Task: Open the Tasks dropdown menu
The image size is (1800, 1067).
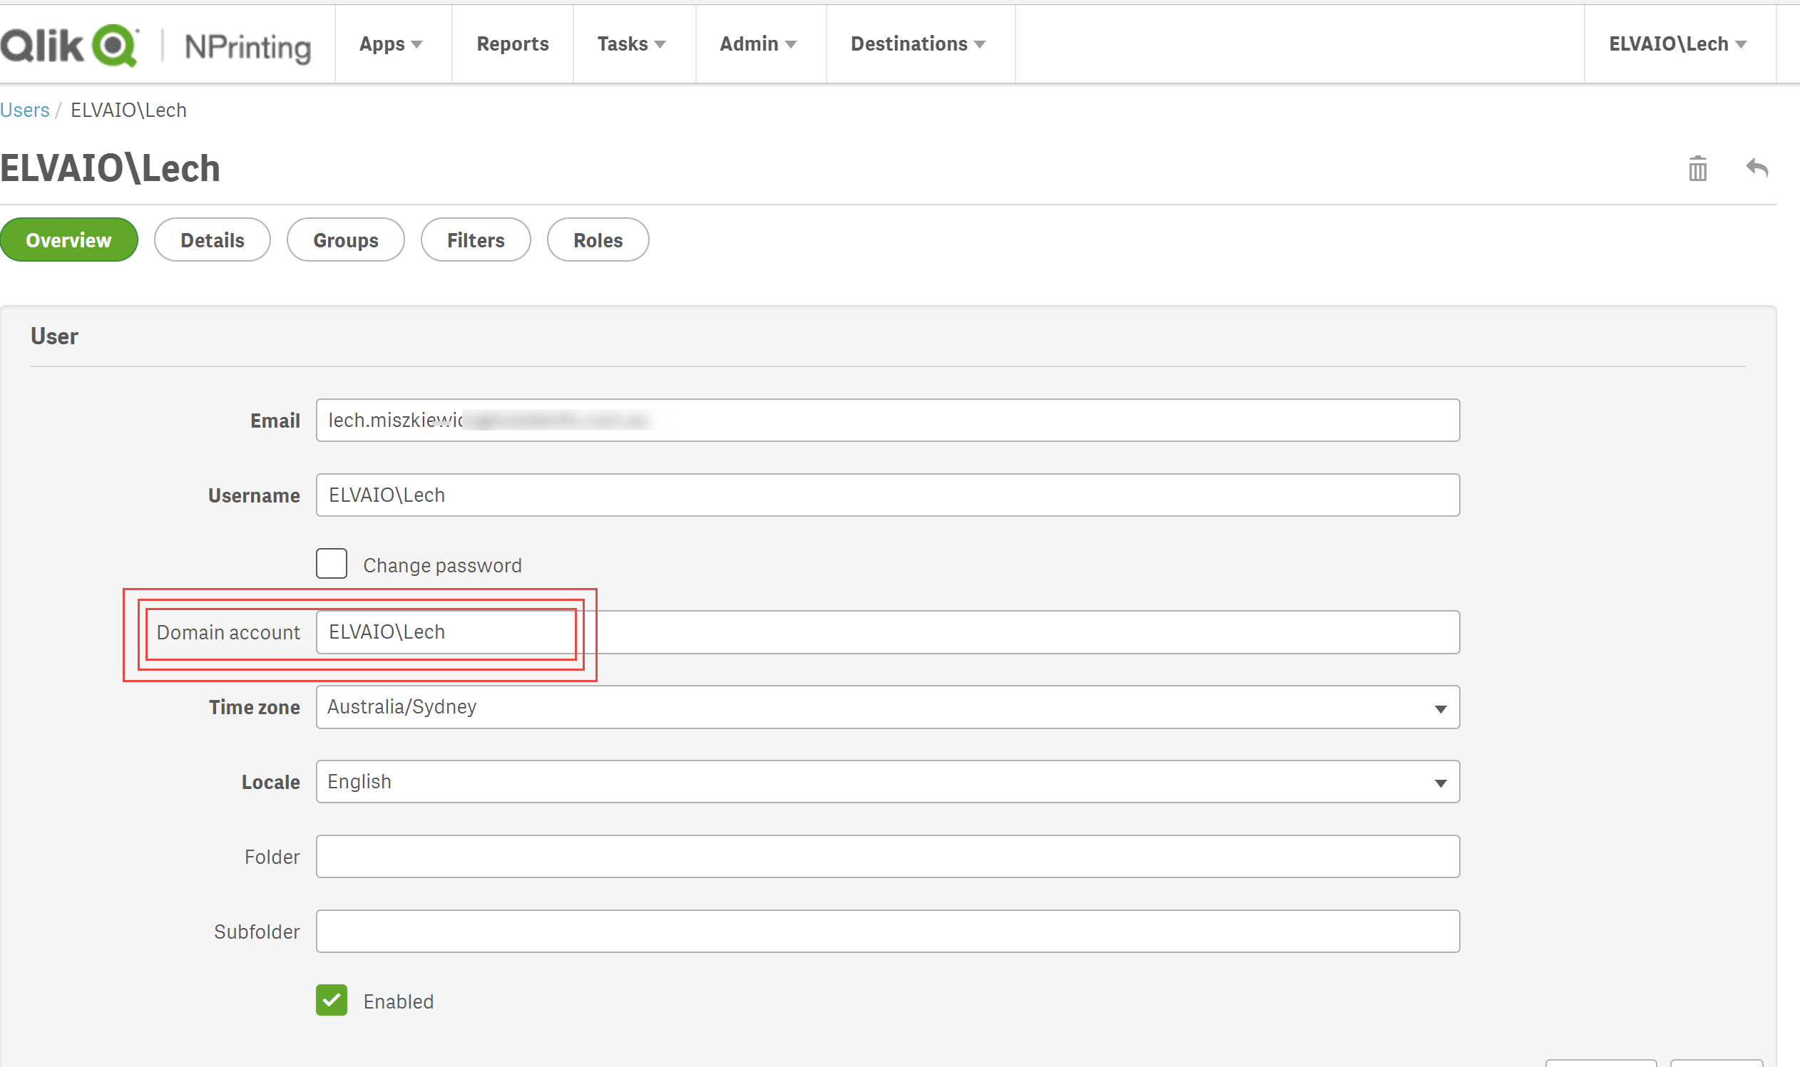Action: [x=632, y=44]
